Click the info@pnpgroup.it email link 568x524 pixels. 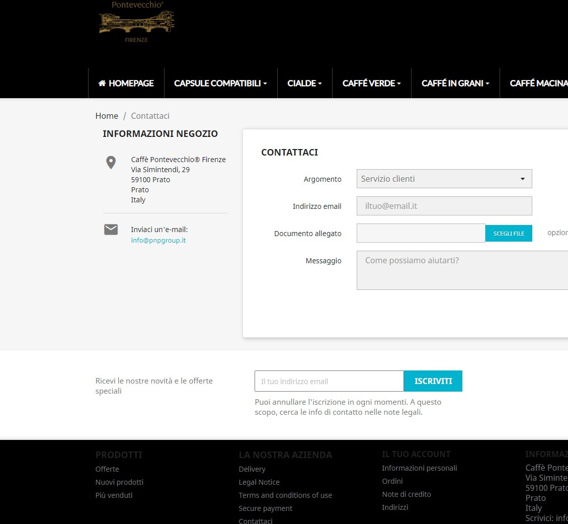pyautogui.click(x=158, y=240)
